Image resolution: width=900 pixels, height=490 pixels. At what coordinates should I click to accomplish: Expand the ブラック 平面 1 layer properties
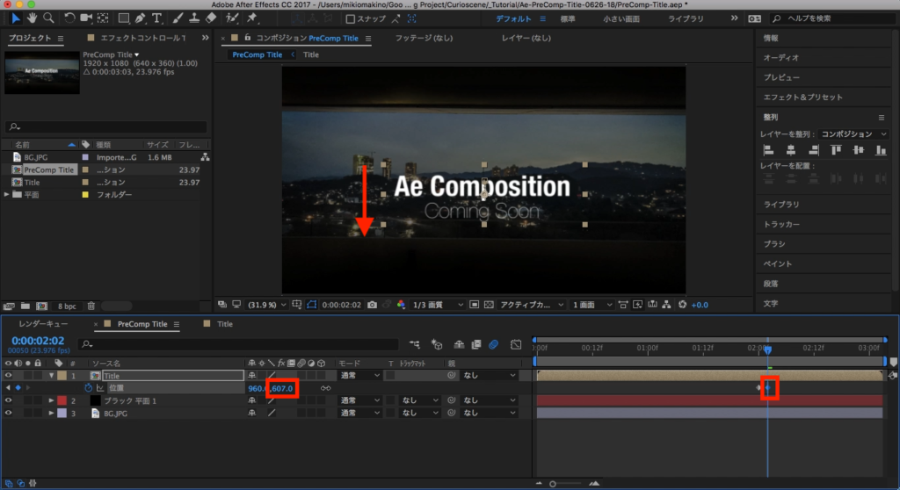point(51,400)
